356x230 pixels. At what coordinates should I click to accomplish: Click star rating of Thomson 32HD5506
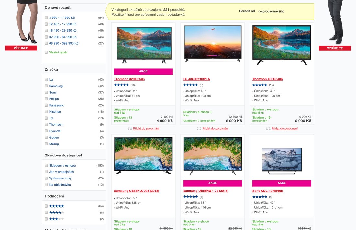pyautogui.click(x=121, y=85)
